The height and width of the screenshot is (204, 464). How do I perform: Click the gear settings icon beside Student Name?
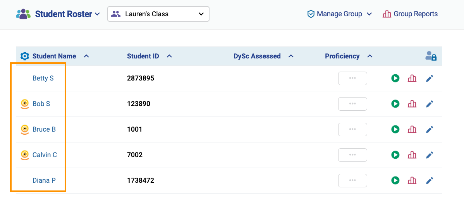point(25,56)
